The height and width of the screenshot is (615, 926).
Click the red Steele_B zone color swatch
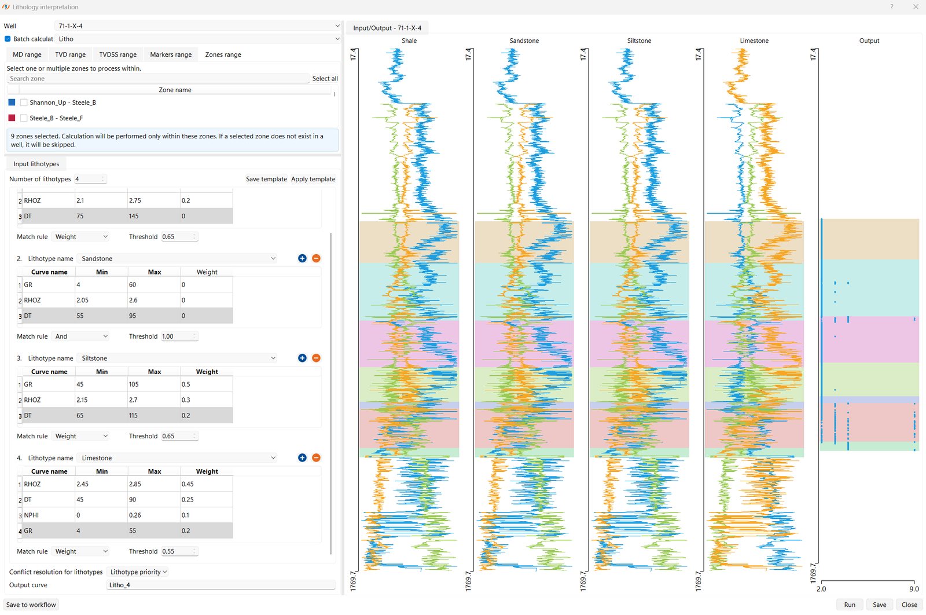tap(12, 118)
